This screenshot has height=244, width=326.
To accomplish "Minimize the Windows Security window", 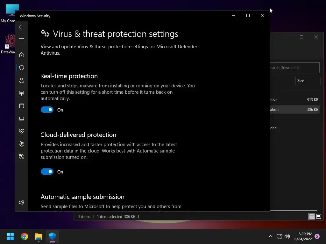I will coord(233,16).
